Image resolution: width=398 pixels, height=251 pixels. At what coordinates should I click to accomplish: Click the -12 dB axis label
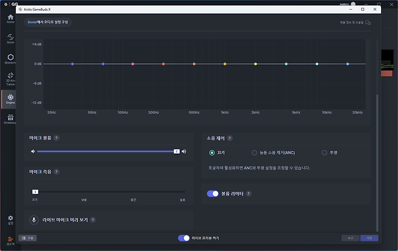(36, 103)
